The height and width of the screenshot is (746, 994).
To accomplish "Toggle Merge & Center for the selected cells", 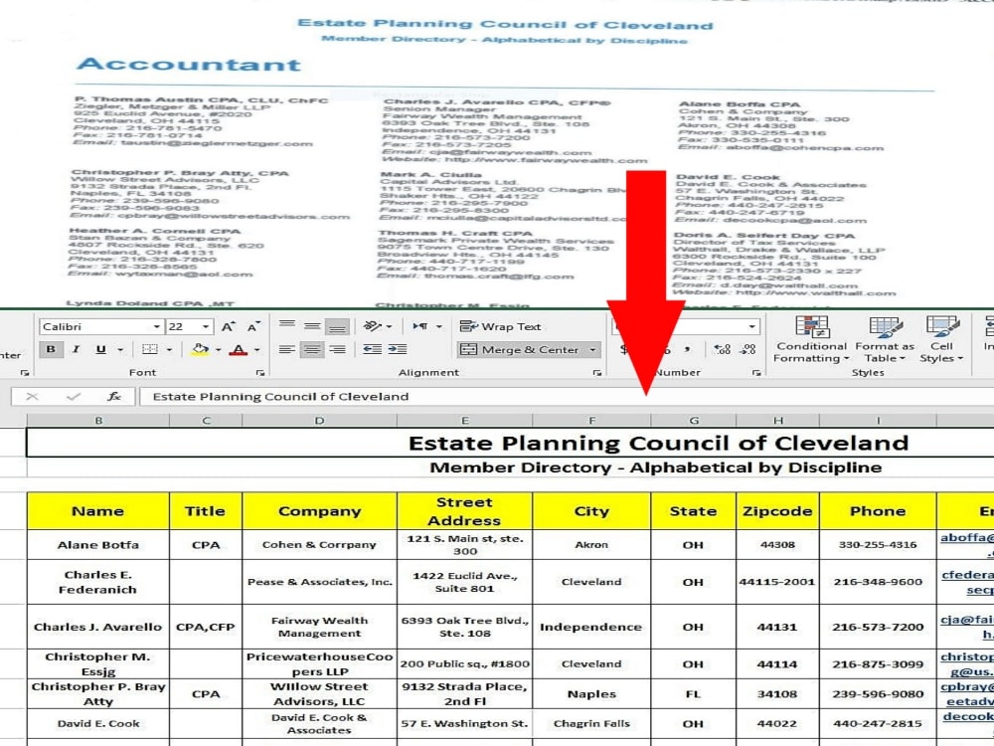I will (x=519, y=349).
